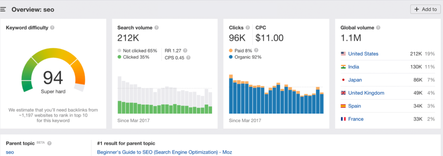The width and height of the screenshot is (443, 156).
Task: Click the France flag icon
Action: pyautogui.click(x=343, y=119)
